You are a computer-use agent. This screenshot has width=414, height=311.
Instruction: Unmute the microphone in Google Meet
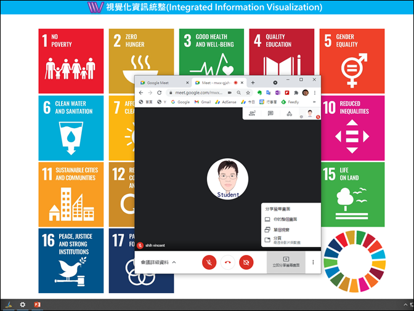tap(209, 262)
